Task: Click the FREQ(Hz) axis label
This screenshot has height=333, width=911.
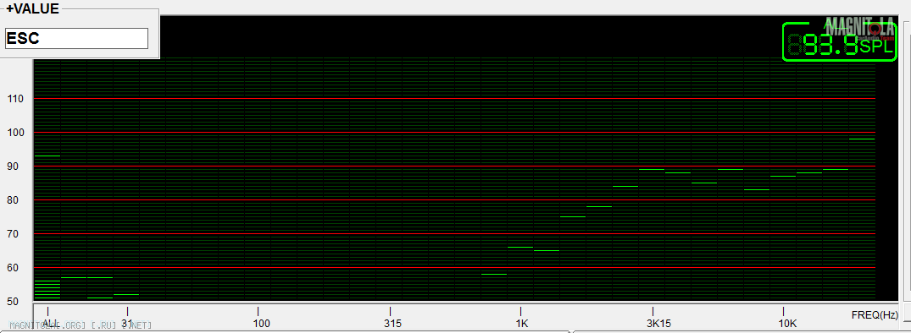Action: (875, 315)
